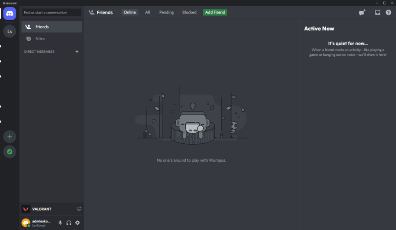Screen dimensions: 396x230
Task: Click the admlesko username text
Action: [41, 221]
